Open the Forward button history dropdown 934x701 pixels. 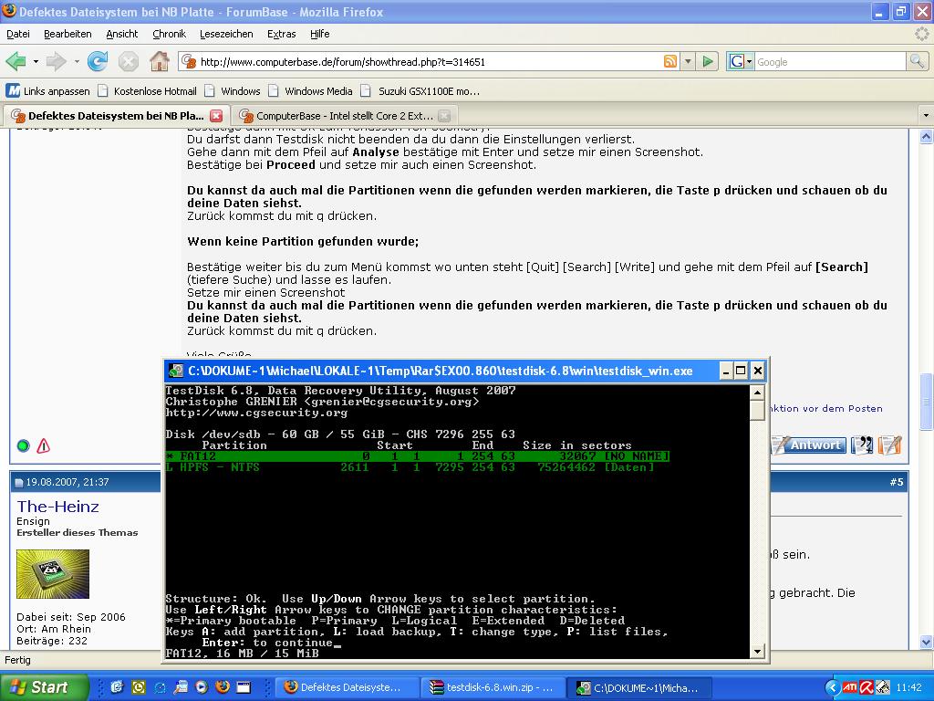tap(77, 61)
